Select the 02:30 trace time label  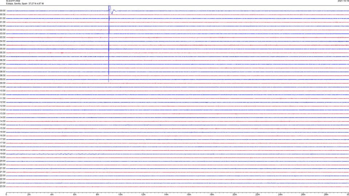pyautogui.click(x=3, y=30)
